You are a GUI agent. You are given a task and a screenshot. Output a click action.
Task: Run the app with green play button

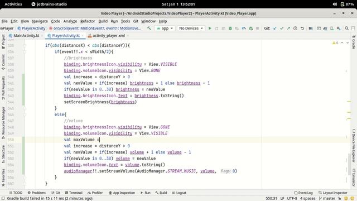[210, 28]
